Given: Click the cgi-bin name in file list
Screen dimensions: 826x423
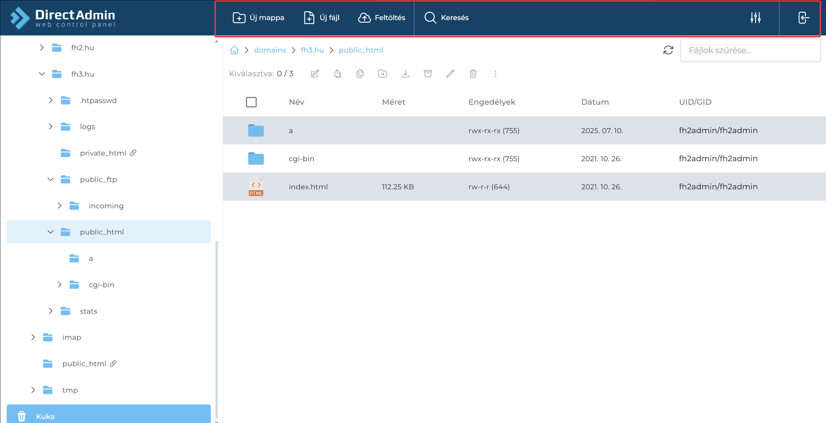Looking at the screenshot, I should pyautogui.click(x=302, y=158).
